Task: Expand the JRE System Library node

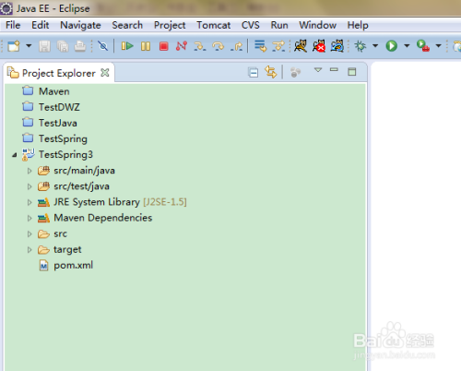Action: [x=30, y=202]
